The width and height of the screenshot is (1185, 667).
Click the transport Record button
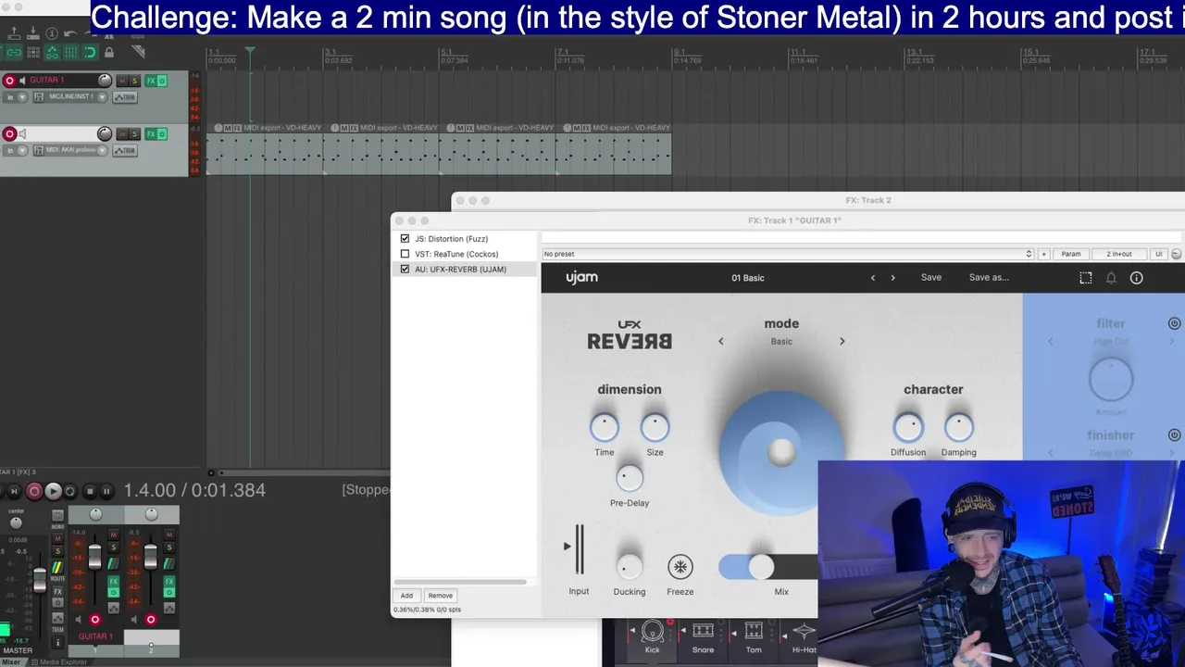(34, 491)
